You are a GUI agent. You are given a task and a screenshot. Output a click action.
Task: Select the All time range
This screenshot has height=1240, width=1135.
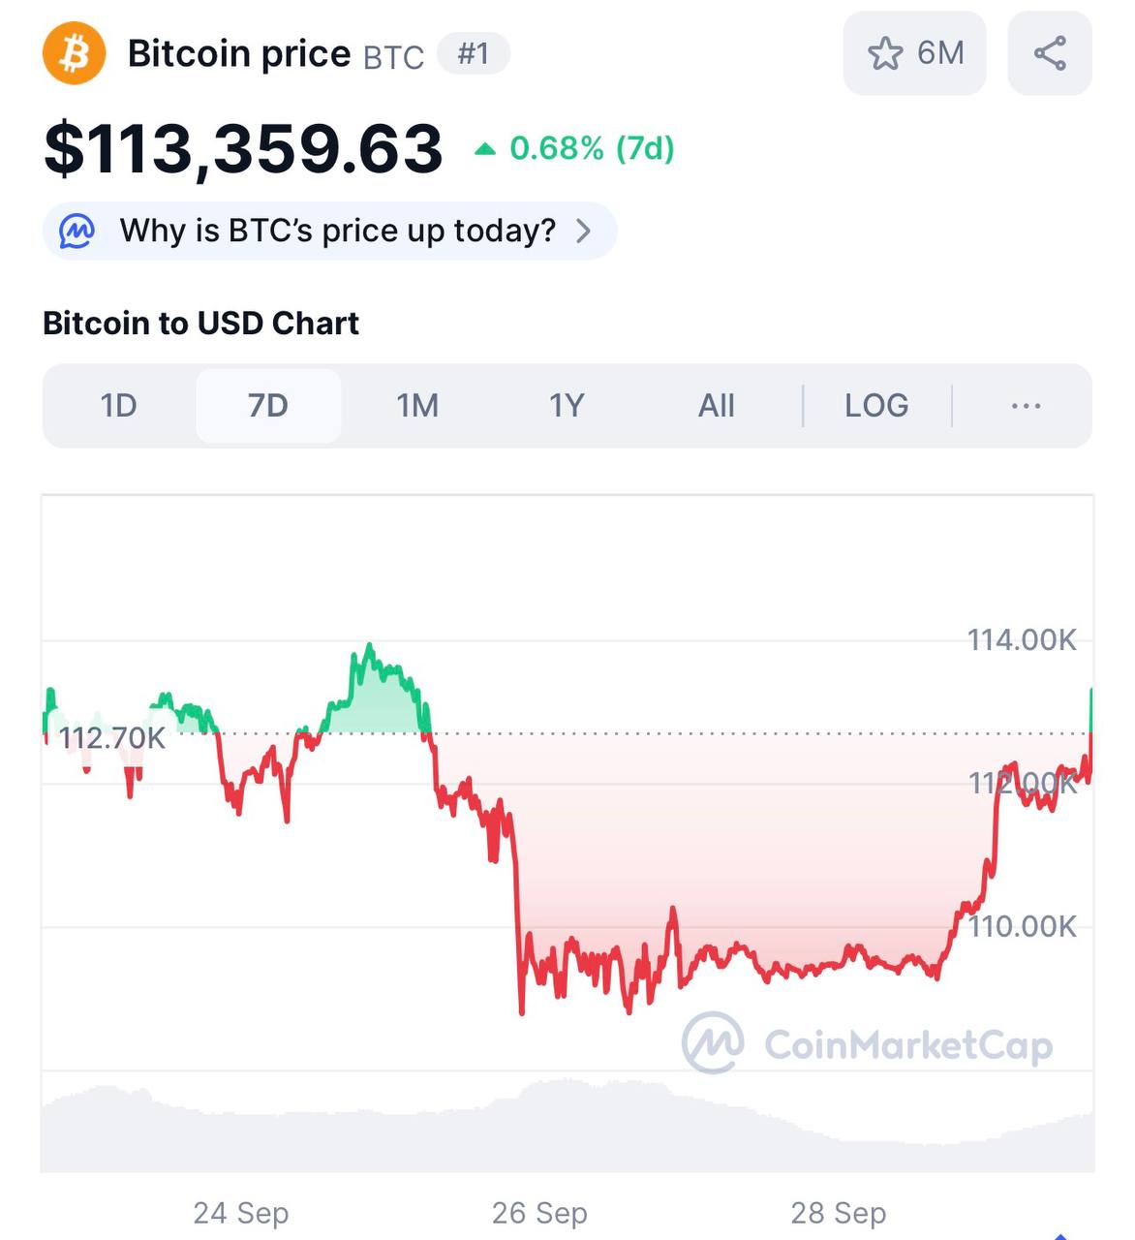717,406
